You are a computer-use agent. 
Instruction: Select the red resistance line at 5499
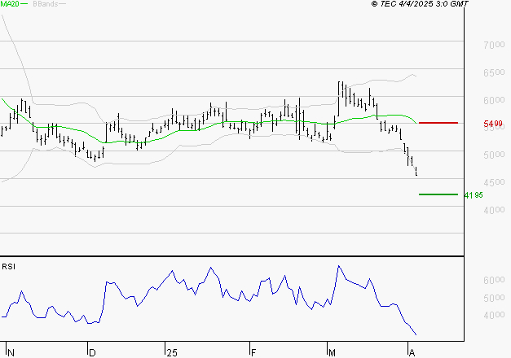[438, 123]
